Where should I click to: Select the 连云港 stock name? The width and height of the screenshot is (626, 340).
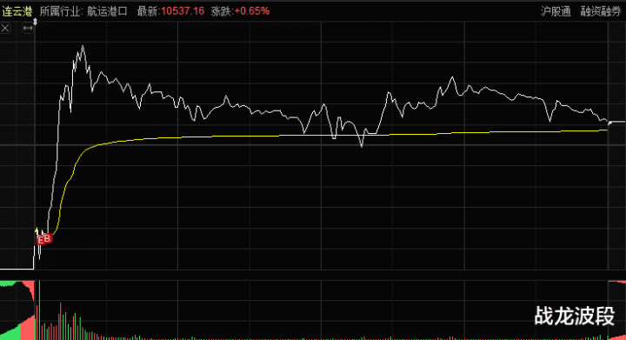click(x=17, y=11)
